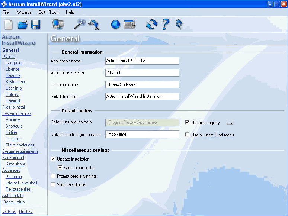The image size is (288, 216).
Task: Go to the AutoUpdate page
Action: coord(13,196)
